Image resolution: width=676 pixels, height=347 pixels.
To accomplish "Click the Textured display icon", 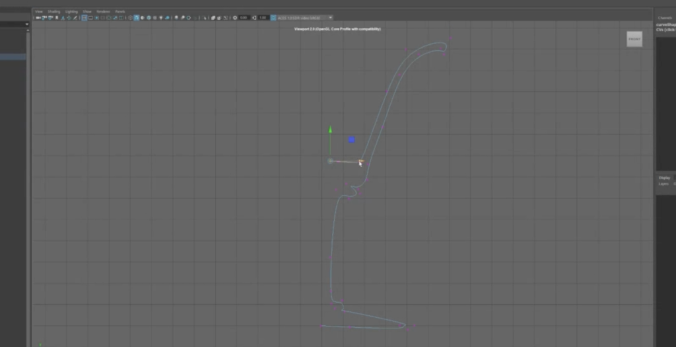I will coord(154,18).
